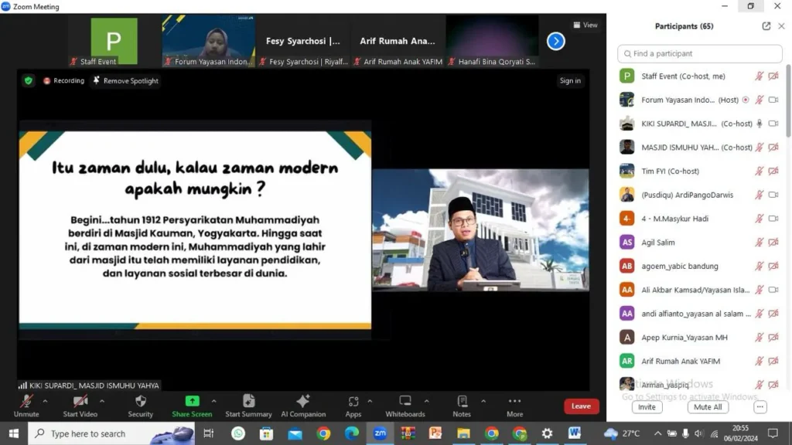
Task: Expand Whiteboards options arrow
Action: pyautogui.click(x=427, y=401)
